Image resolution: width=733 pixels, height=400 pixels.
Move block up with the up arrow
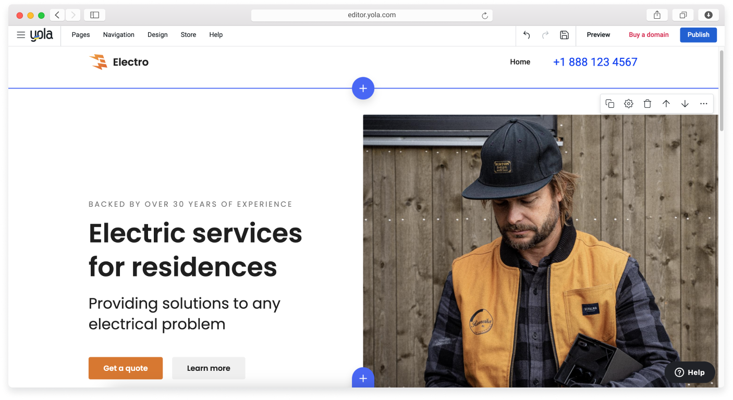point(666,104)
